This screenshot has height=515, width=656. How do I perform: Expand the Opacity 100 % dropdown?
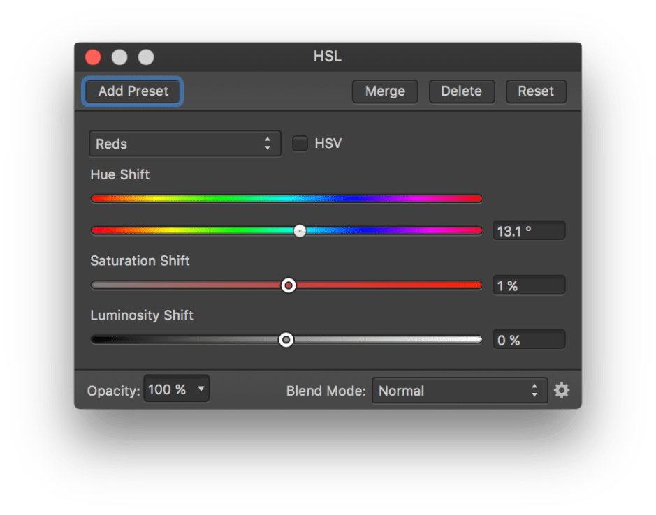176,389
